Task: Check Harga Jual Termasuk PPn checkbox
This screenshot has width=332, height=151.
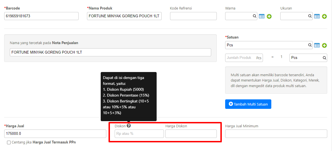Action: (x=9, y=142)
